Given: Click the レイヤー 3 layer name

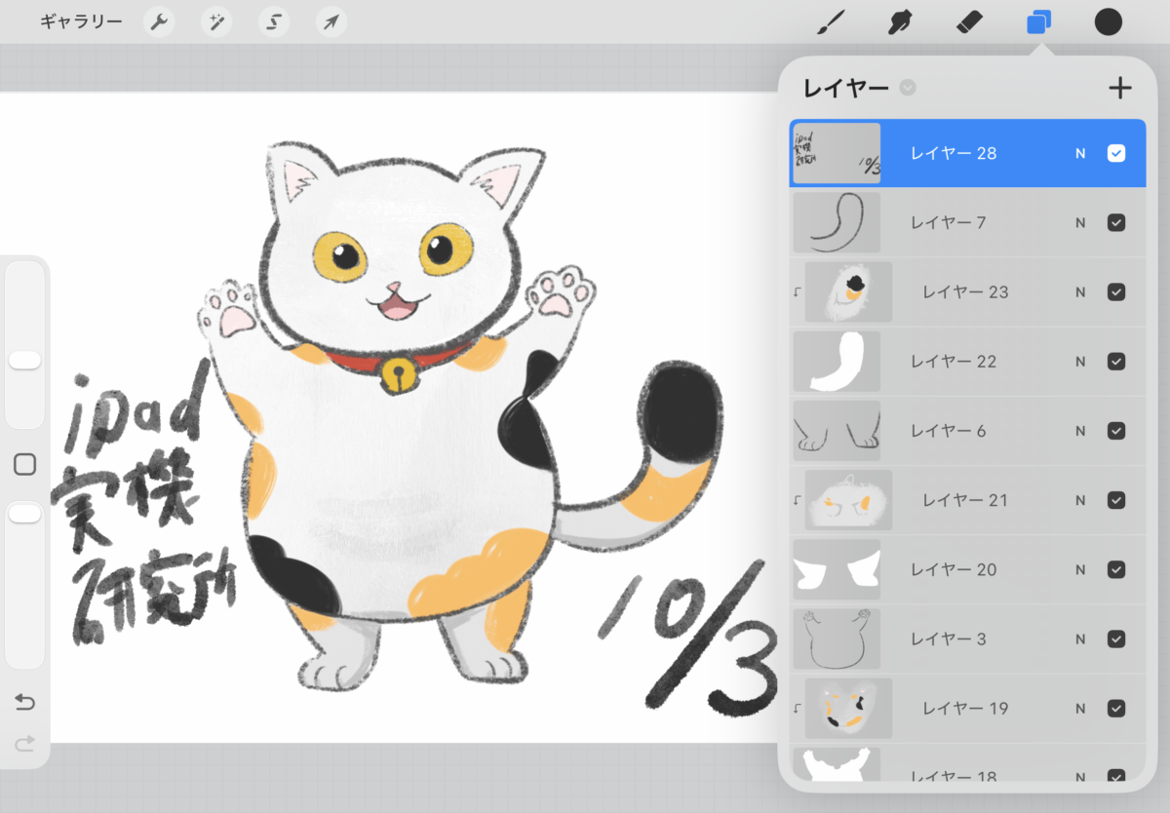Looking at the screenshot, I should click(949, 639).
